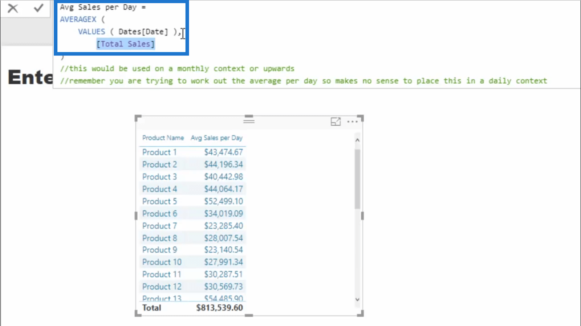Select Product 9 row label
Image resolution: width=581 pixels, height=326 pixels.
tap(159, 250)
